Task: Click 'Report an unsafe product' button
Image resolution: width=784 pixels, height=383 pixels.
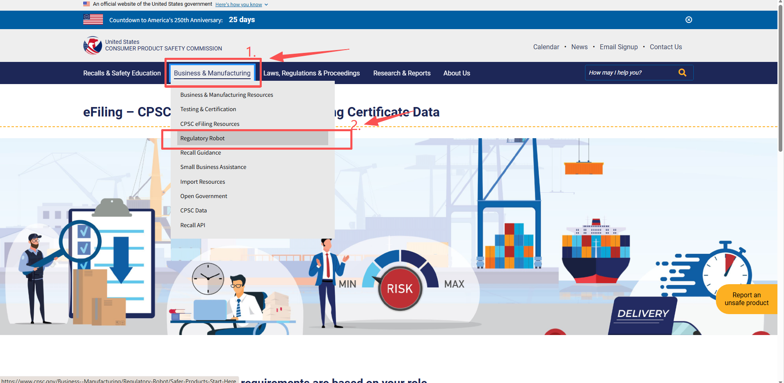Action: coord(747,299)
